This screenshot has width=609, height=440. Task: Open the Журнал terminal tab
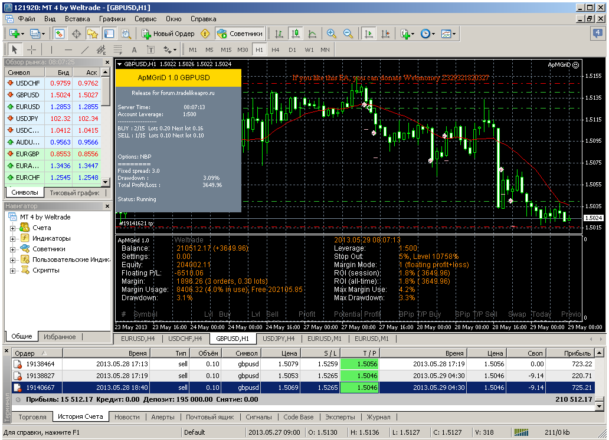click(x=379, y=416)
